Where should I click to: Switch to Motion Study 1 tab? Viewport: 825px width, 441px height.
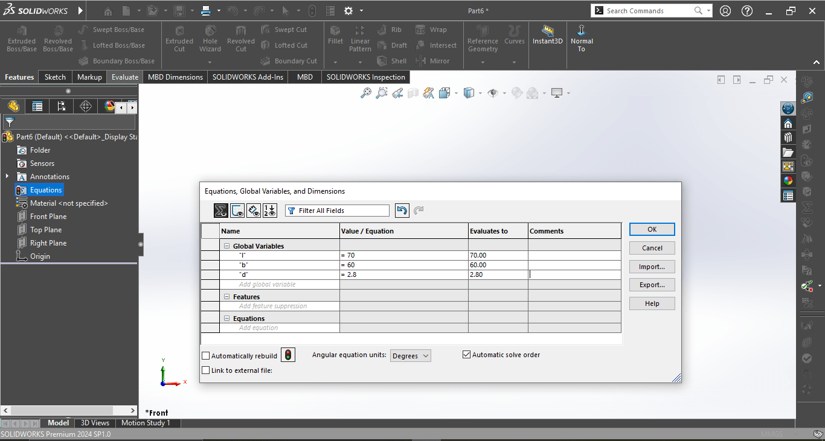pyautogui.click(x=146, y=423)
